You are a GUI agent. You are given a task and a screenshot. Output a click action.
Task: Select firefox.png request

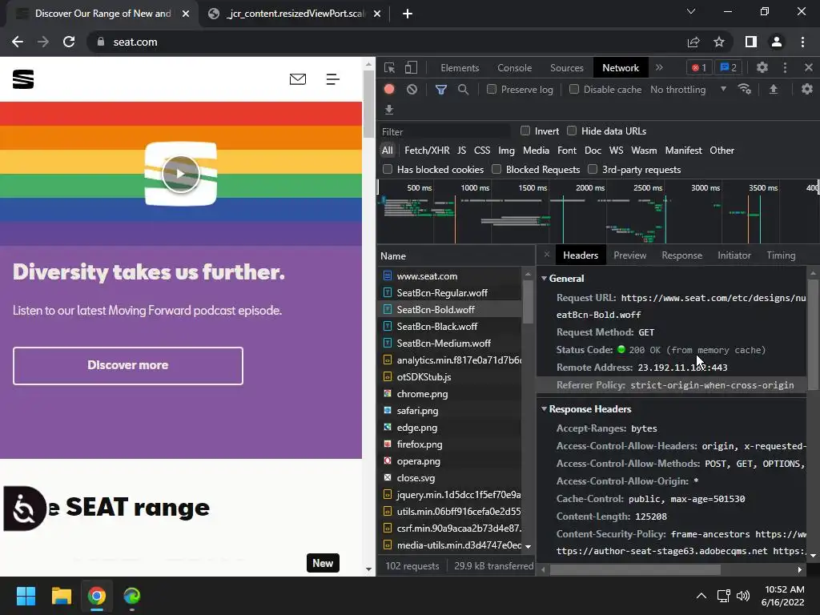(x=449, y=444)
